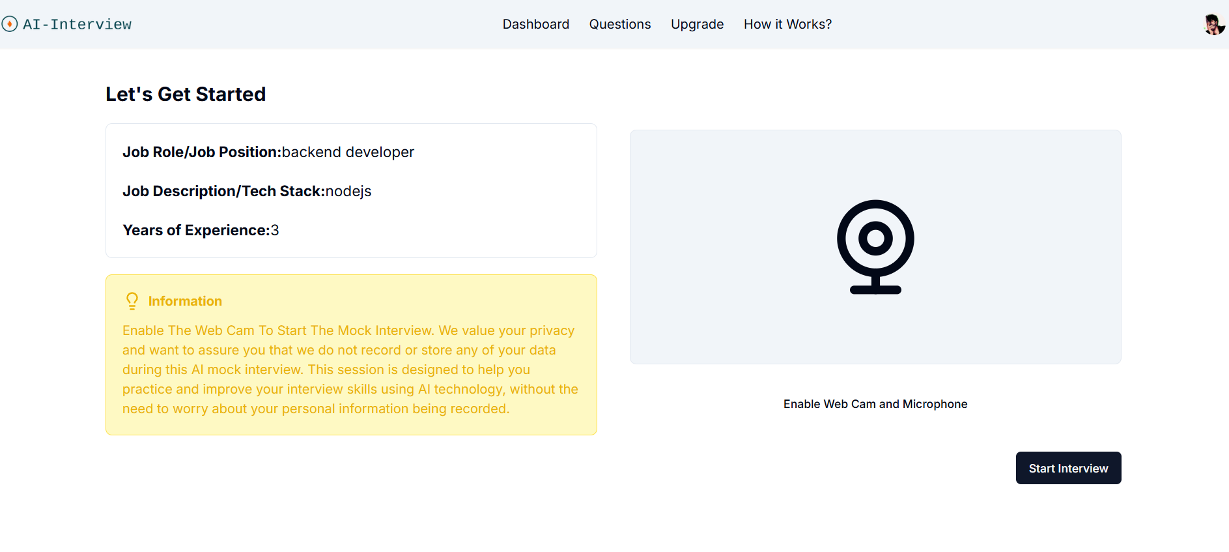
Task: Click the backend developer role value
Action: point(348,152)
